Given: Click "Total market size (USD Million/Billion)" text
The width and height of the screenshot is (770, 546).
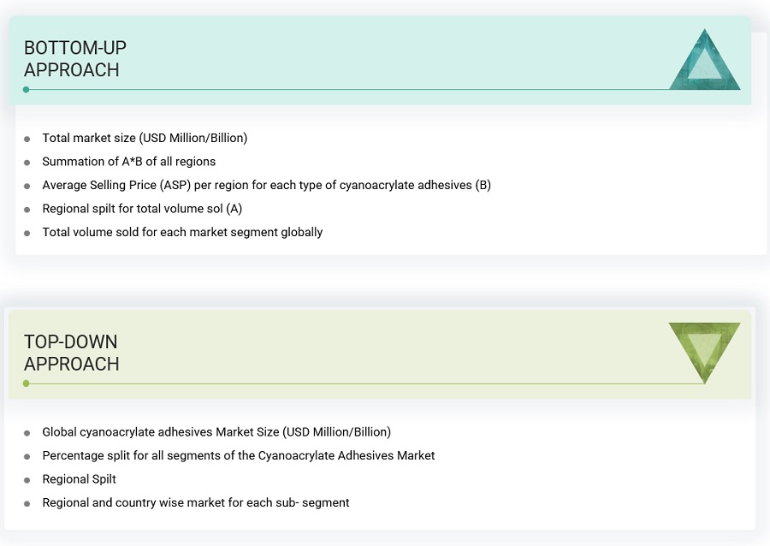Looking at the screenshot, I should (x=145, y=138).
